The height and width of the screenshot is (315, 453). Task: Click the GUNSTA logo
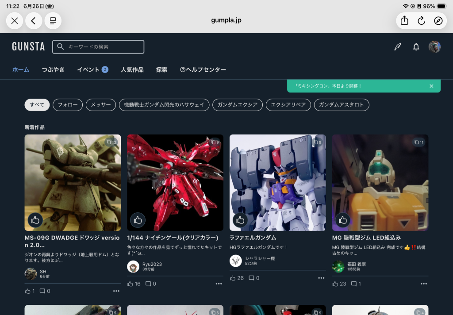[28, 46]
